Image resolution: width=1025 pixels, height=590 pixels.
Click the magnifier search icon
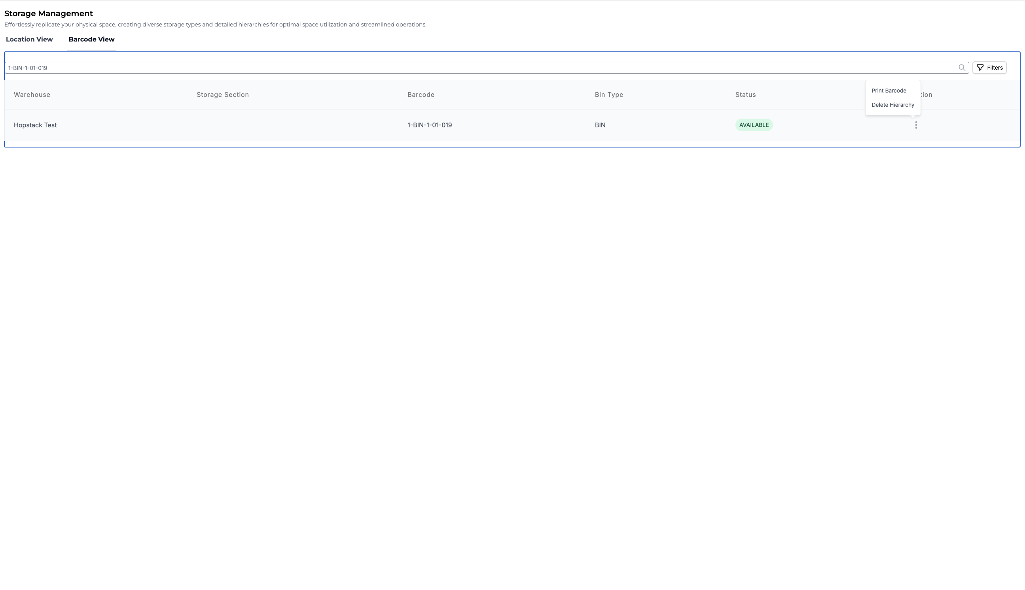(961, 68)
